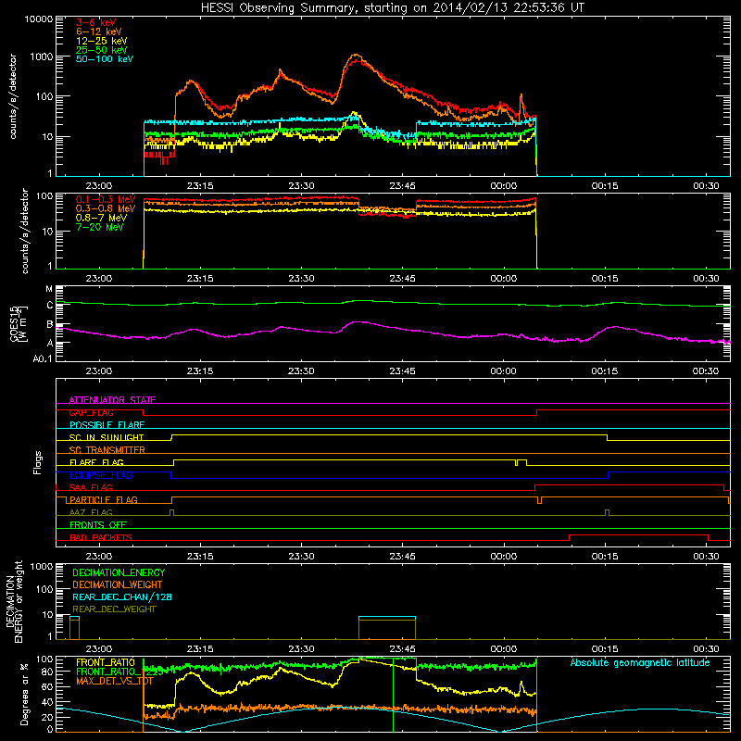Click the REAR_DEC_WEIGHT legend label
The width and height of the screenshot is (741, 741).
pyautogui.click(x=114, y=609)
